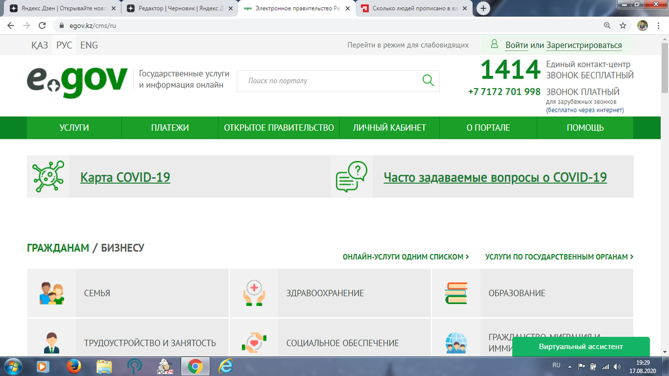The image size is (669, 376).
Task: Click the phone number +7 7172 701 998
Action: point(505,91)
